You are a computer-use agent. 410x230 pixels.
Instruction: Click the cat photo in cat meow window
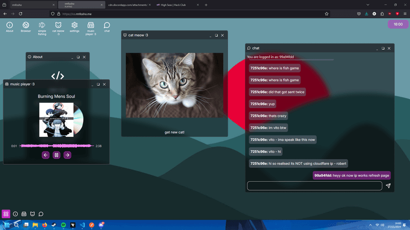[x=174, y=85]
